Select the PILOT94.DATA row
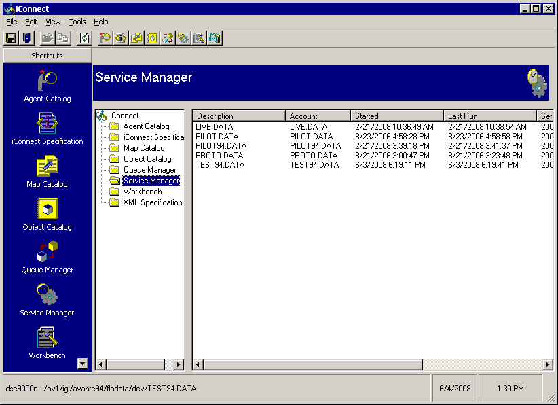Screen dimensions: 558x405 [221, 146]
